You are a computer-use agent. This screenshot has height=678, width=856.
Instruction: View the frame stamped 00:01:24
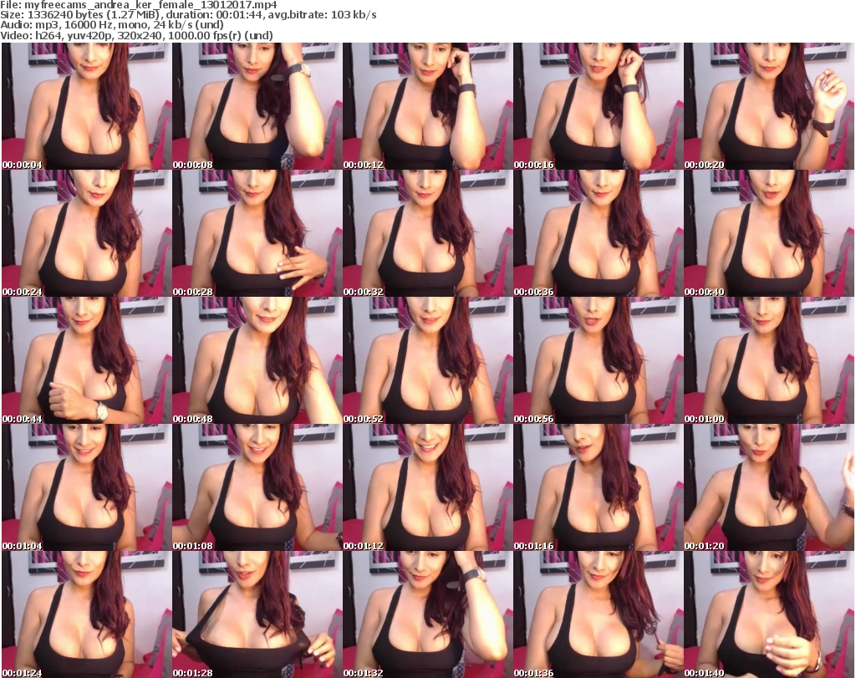[x=86, y=614]
